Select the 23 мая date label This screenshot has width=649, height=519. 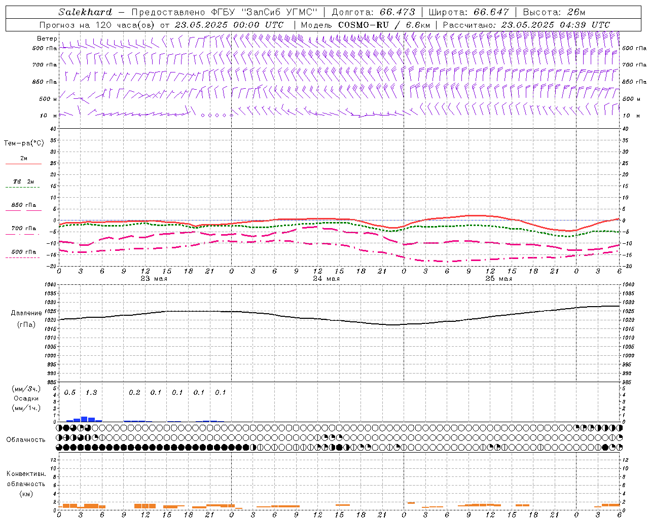click(x=154, y=279)
